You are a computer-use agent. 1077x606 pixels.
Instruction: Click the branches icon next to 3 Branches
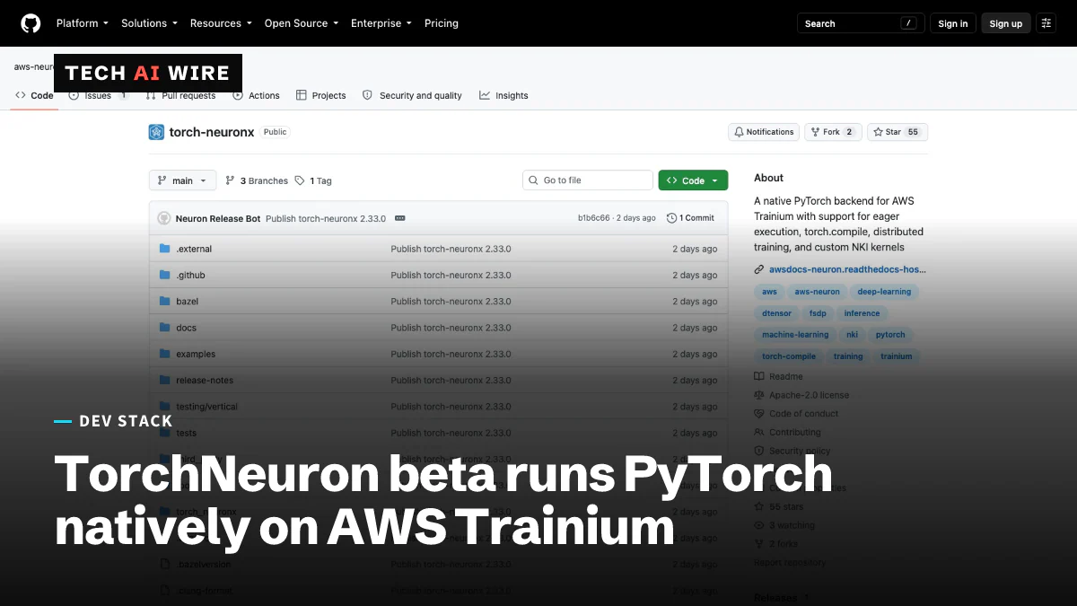coord(231,180)
